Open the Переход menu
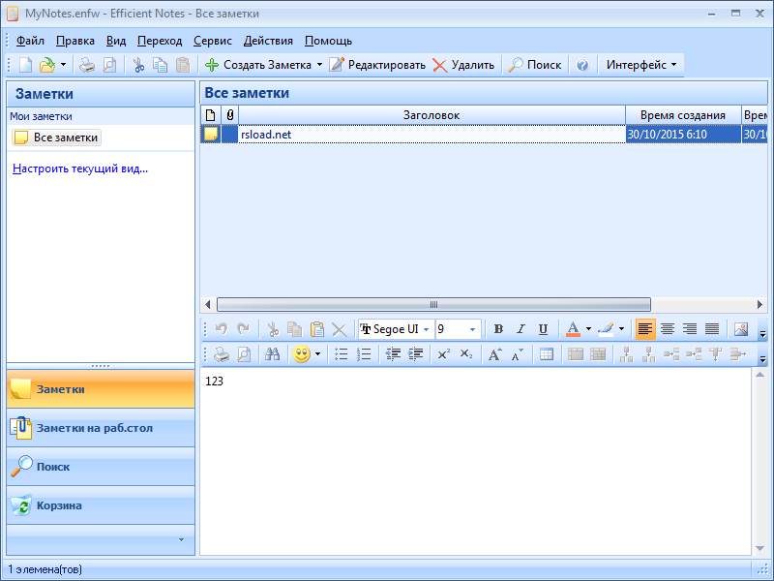This screenshot has height=581, width=774. (160, 41)
